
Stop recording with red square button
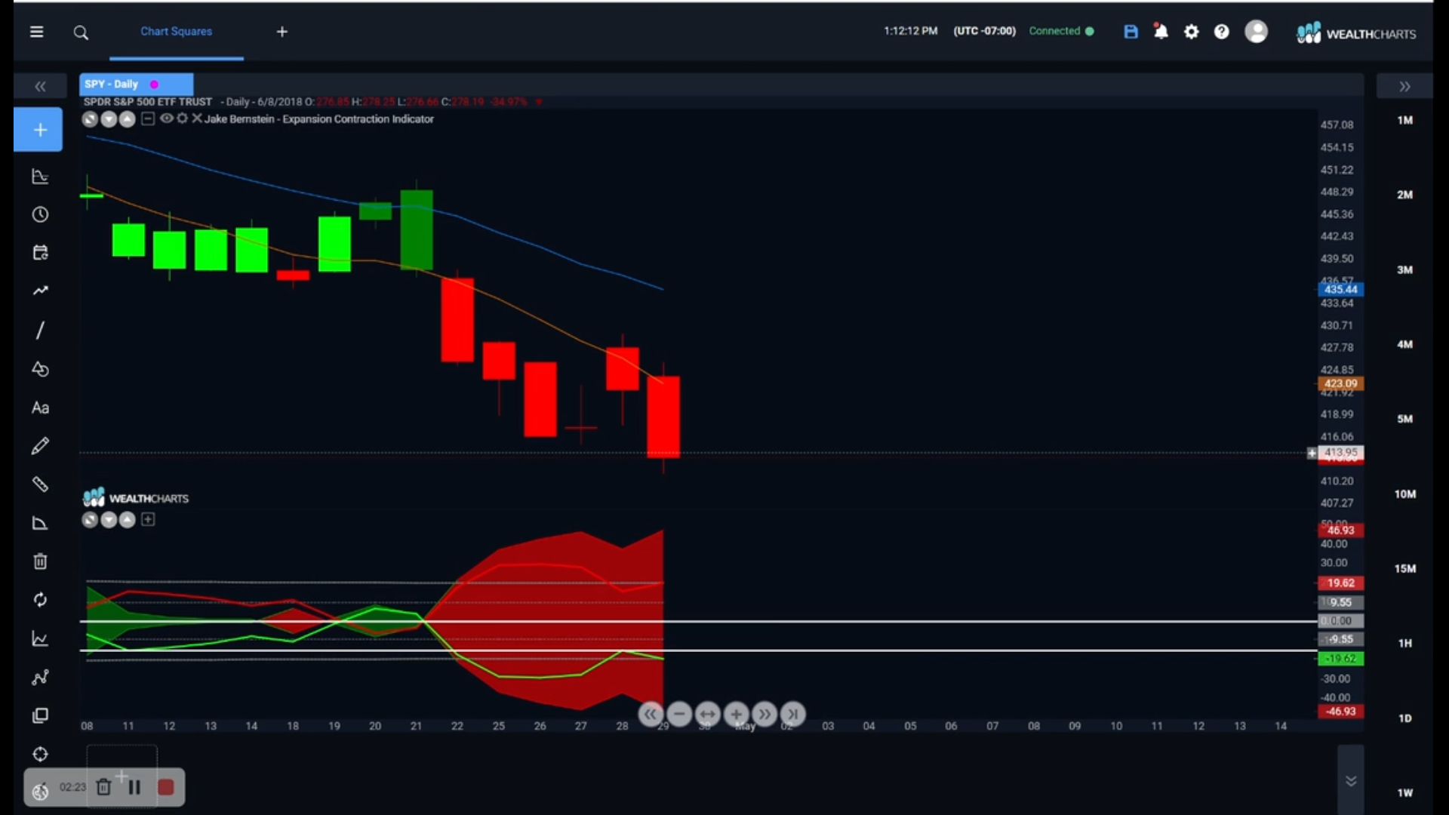166,788
